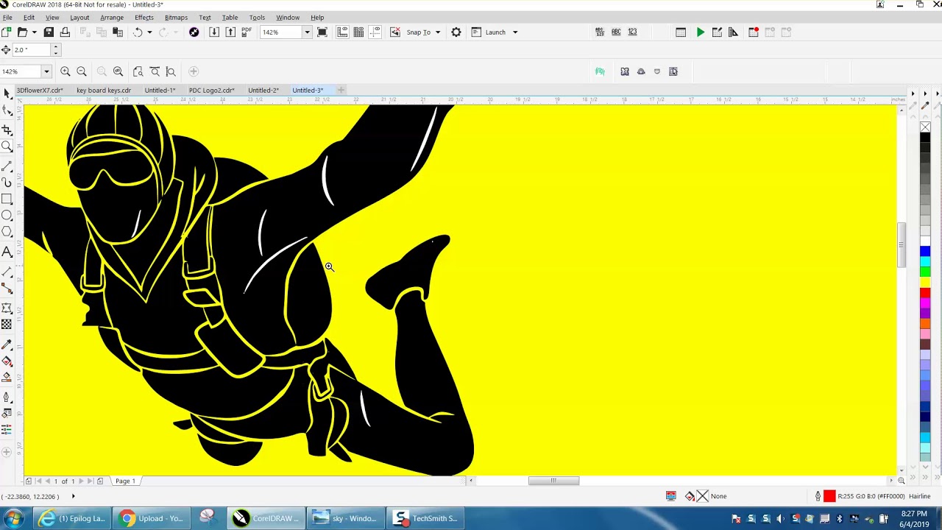Expand the Launch dropdown
This screenshot has width=942, height=530.
point(514,32)
